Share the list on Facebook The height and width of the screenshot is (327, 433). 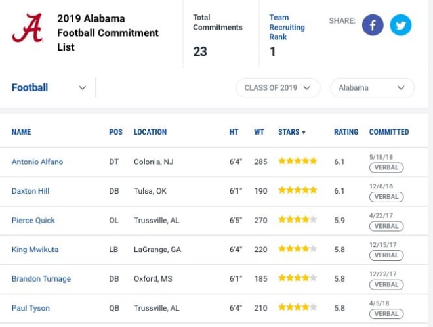373,25
